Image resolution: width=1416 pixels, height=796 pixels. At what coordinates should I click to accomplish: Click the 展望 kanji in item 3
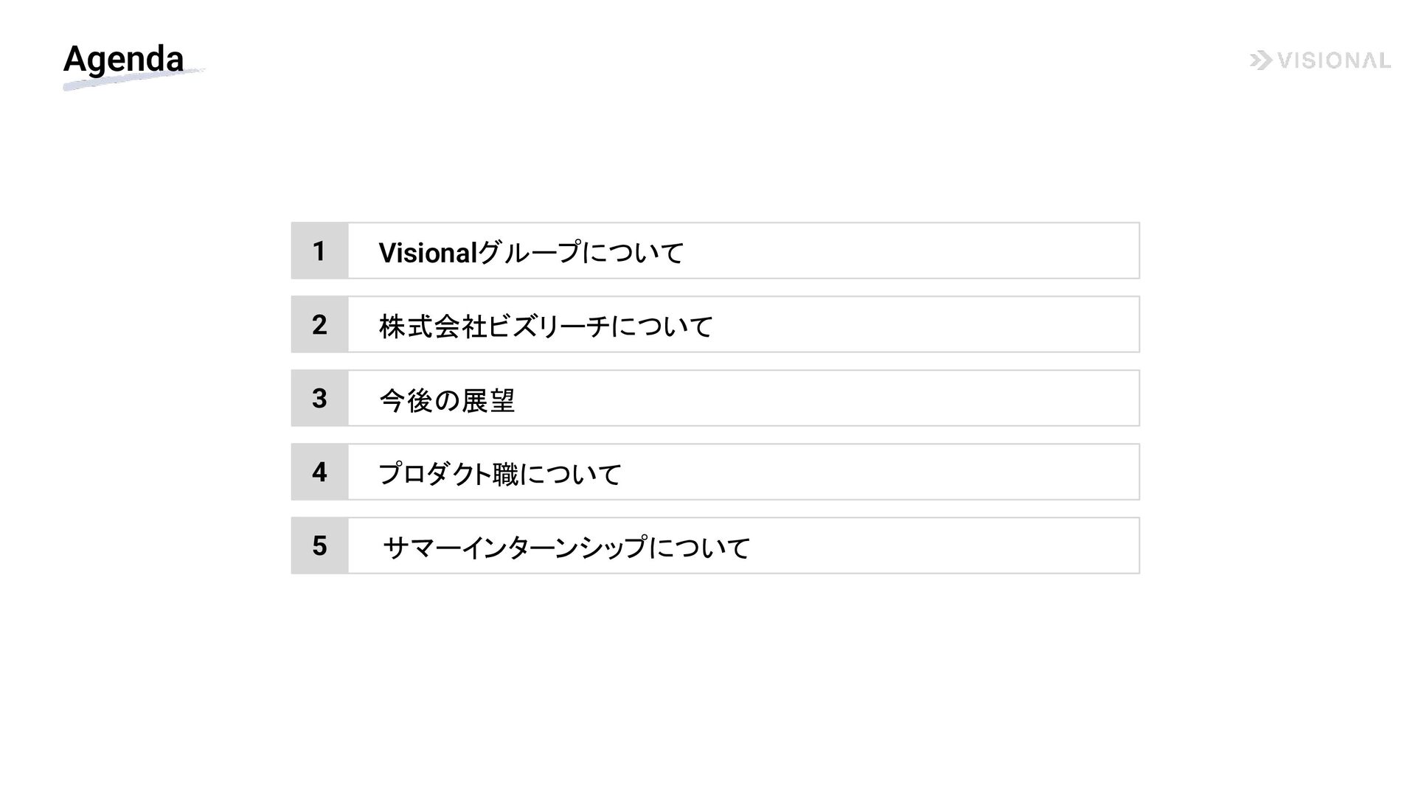488,400
